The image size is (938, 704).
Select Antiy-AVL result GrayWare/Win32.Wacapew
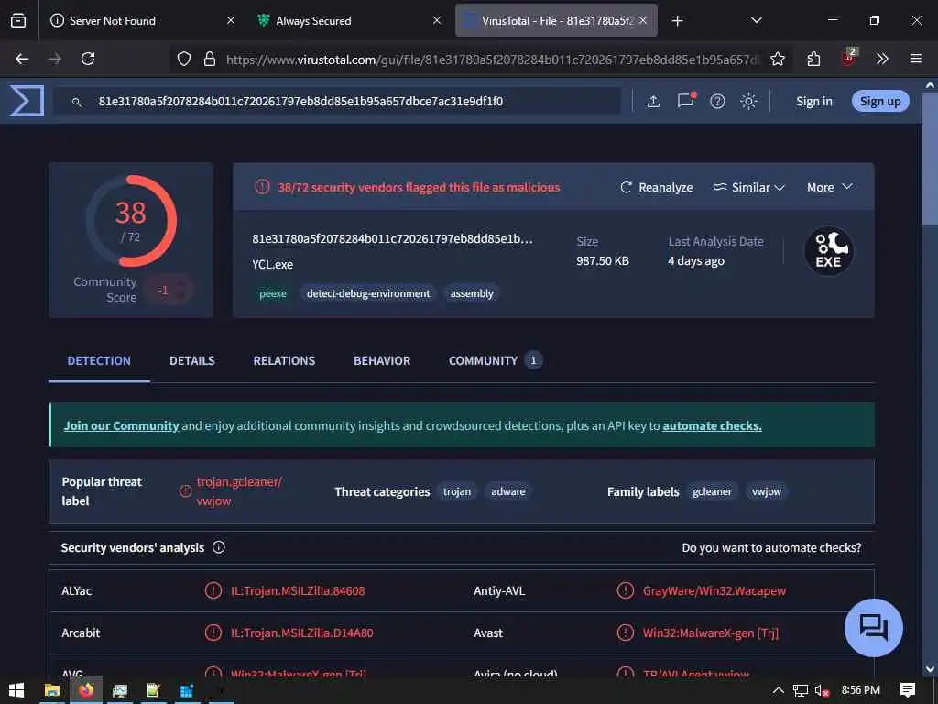714,591
